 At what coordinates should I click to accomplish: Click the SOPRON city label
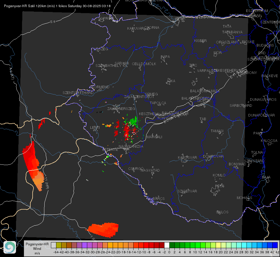click(x=106, y=18)
